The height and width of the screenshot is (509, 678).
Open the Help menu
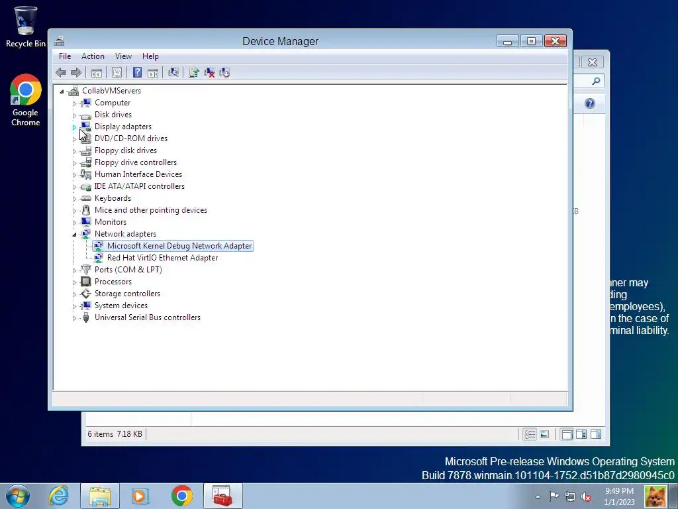click(150, 56)
